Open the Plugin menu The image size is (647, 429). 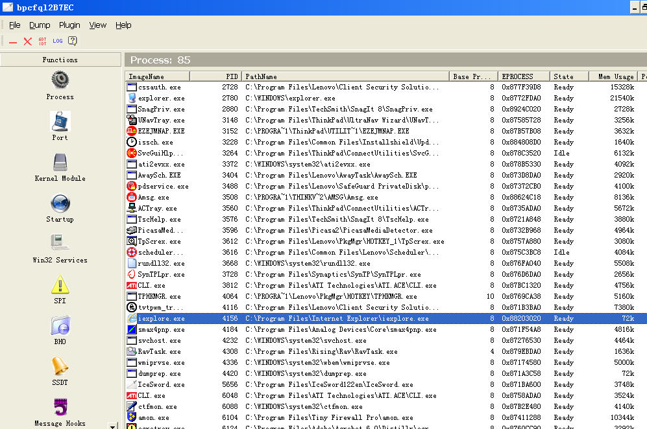69,25
